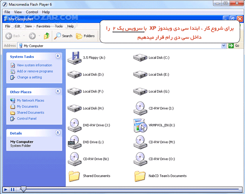Open My Computer Favorites menu
The width and height of the screenshot is (245, 194).
[43, 26]
